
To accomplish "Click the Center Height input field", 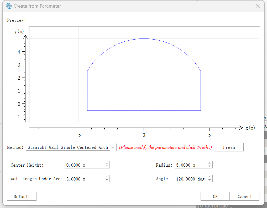I will 85,165.
